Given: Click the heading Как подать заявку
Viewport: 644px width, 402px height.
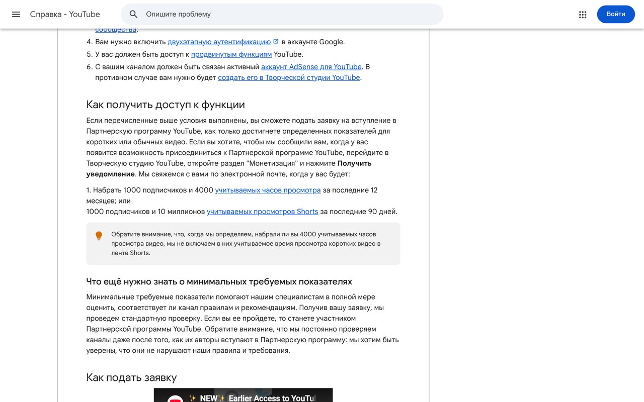Looking at the screenshot, I should [131, 377].
